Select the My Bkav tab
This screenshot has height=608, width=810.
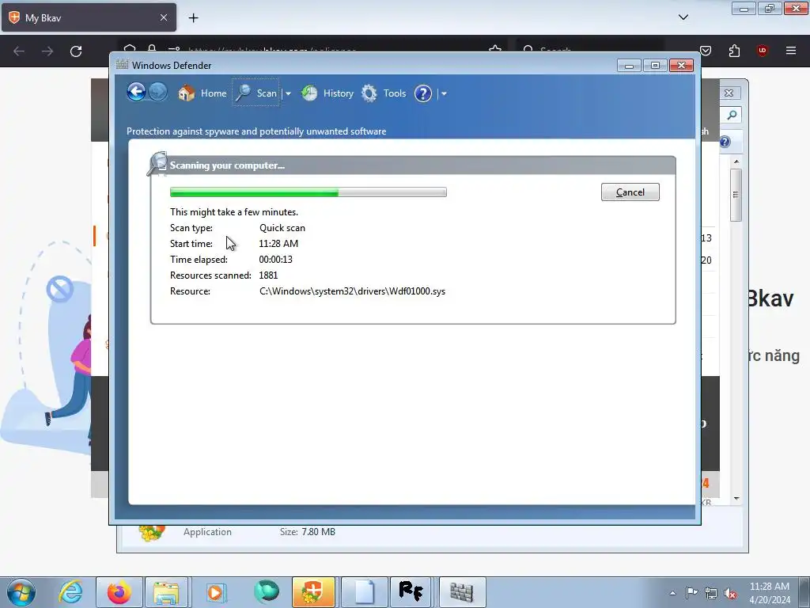tap(89, 17)
